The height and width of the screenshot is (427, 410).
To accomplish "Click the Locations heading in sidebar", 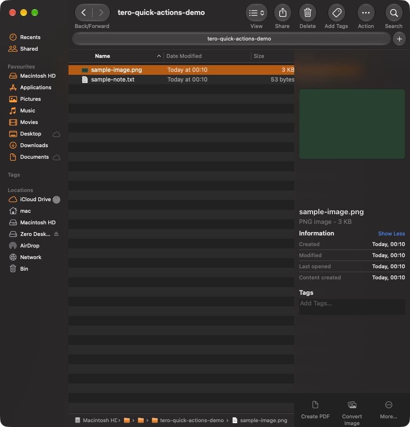I will pyautogui.click(x=20, y=190).
